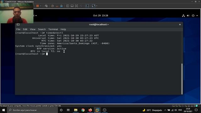201x113 pixels.
Task: Open the VMware snapshot manager
Action: click(x=62, y=6)
